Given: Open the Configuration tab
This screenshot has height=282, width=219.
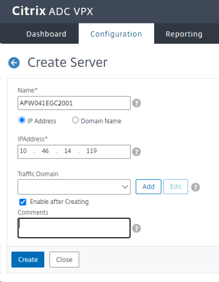Looking at the screenshot, I should [116, 33].
